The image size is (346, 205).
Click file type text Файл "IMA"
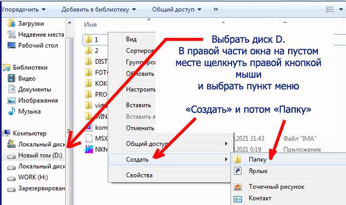tap(300, 138)
